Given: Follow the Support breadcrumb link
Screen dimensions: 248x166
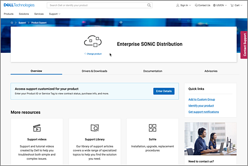Looking at the screenshot, I should click(22, 22).
